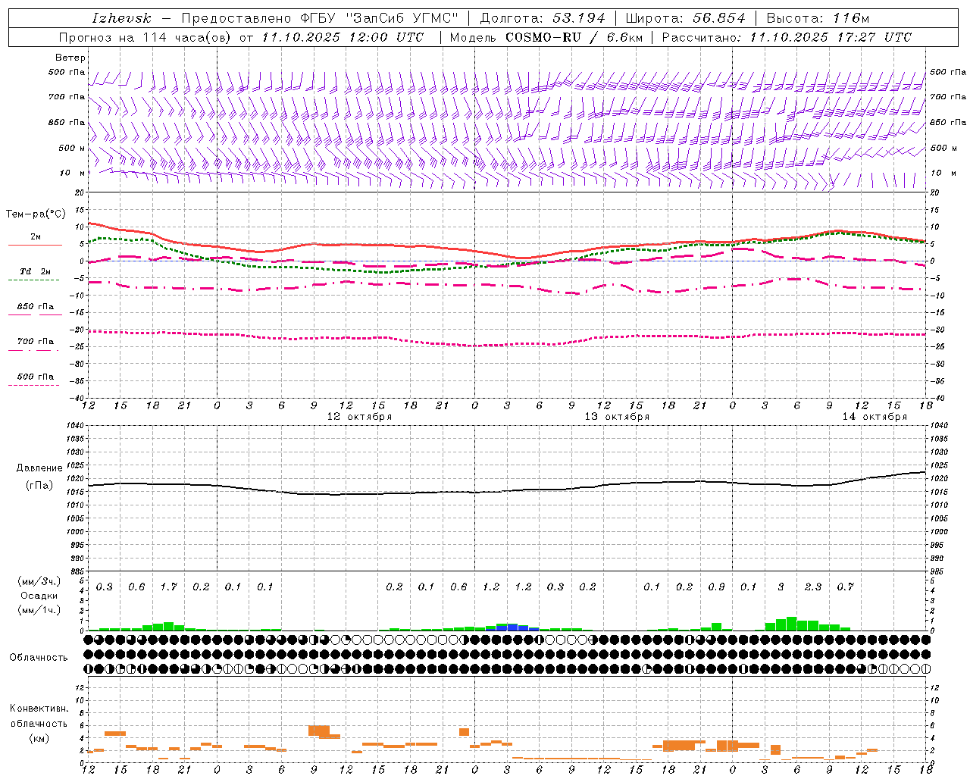
Task: Click the (мм/1ч.) hourly precipitation label
Action: pyautogui.click(x=39, y=610)
